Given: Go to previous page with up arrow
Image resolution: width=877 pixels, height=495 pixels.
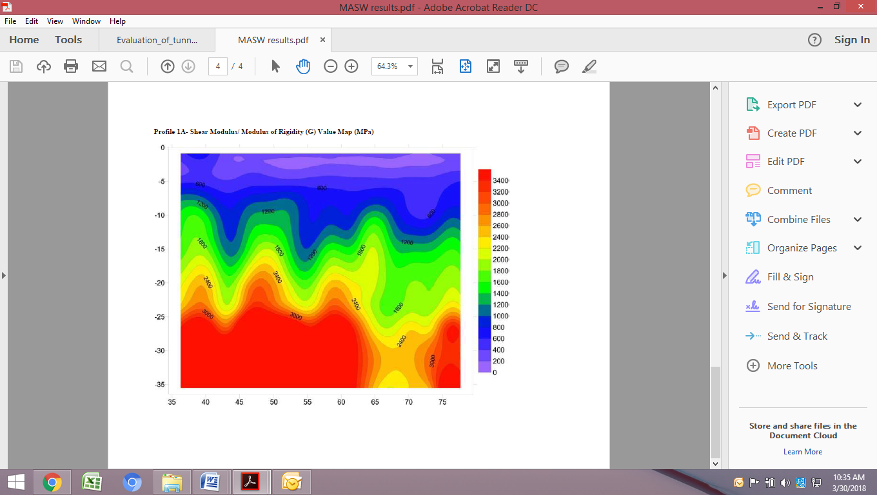Looking at the screenshot, I should (168, 66).
